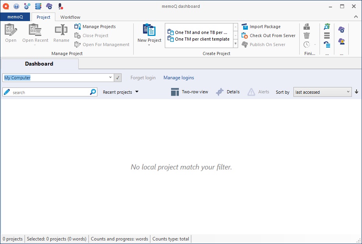Open Help via the question mark icon

tap(16, 6)
